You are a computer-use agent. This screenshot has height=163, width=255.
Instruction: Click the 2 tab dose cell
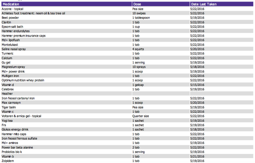136,148
